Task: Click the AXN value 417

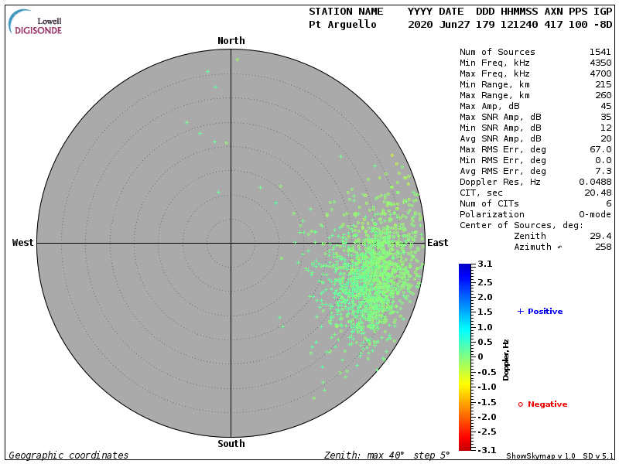Action: 553,25
